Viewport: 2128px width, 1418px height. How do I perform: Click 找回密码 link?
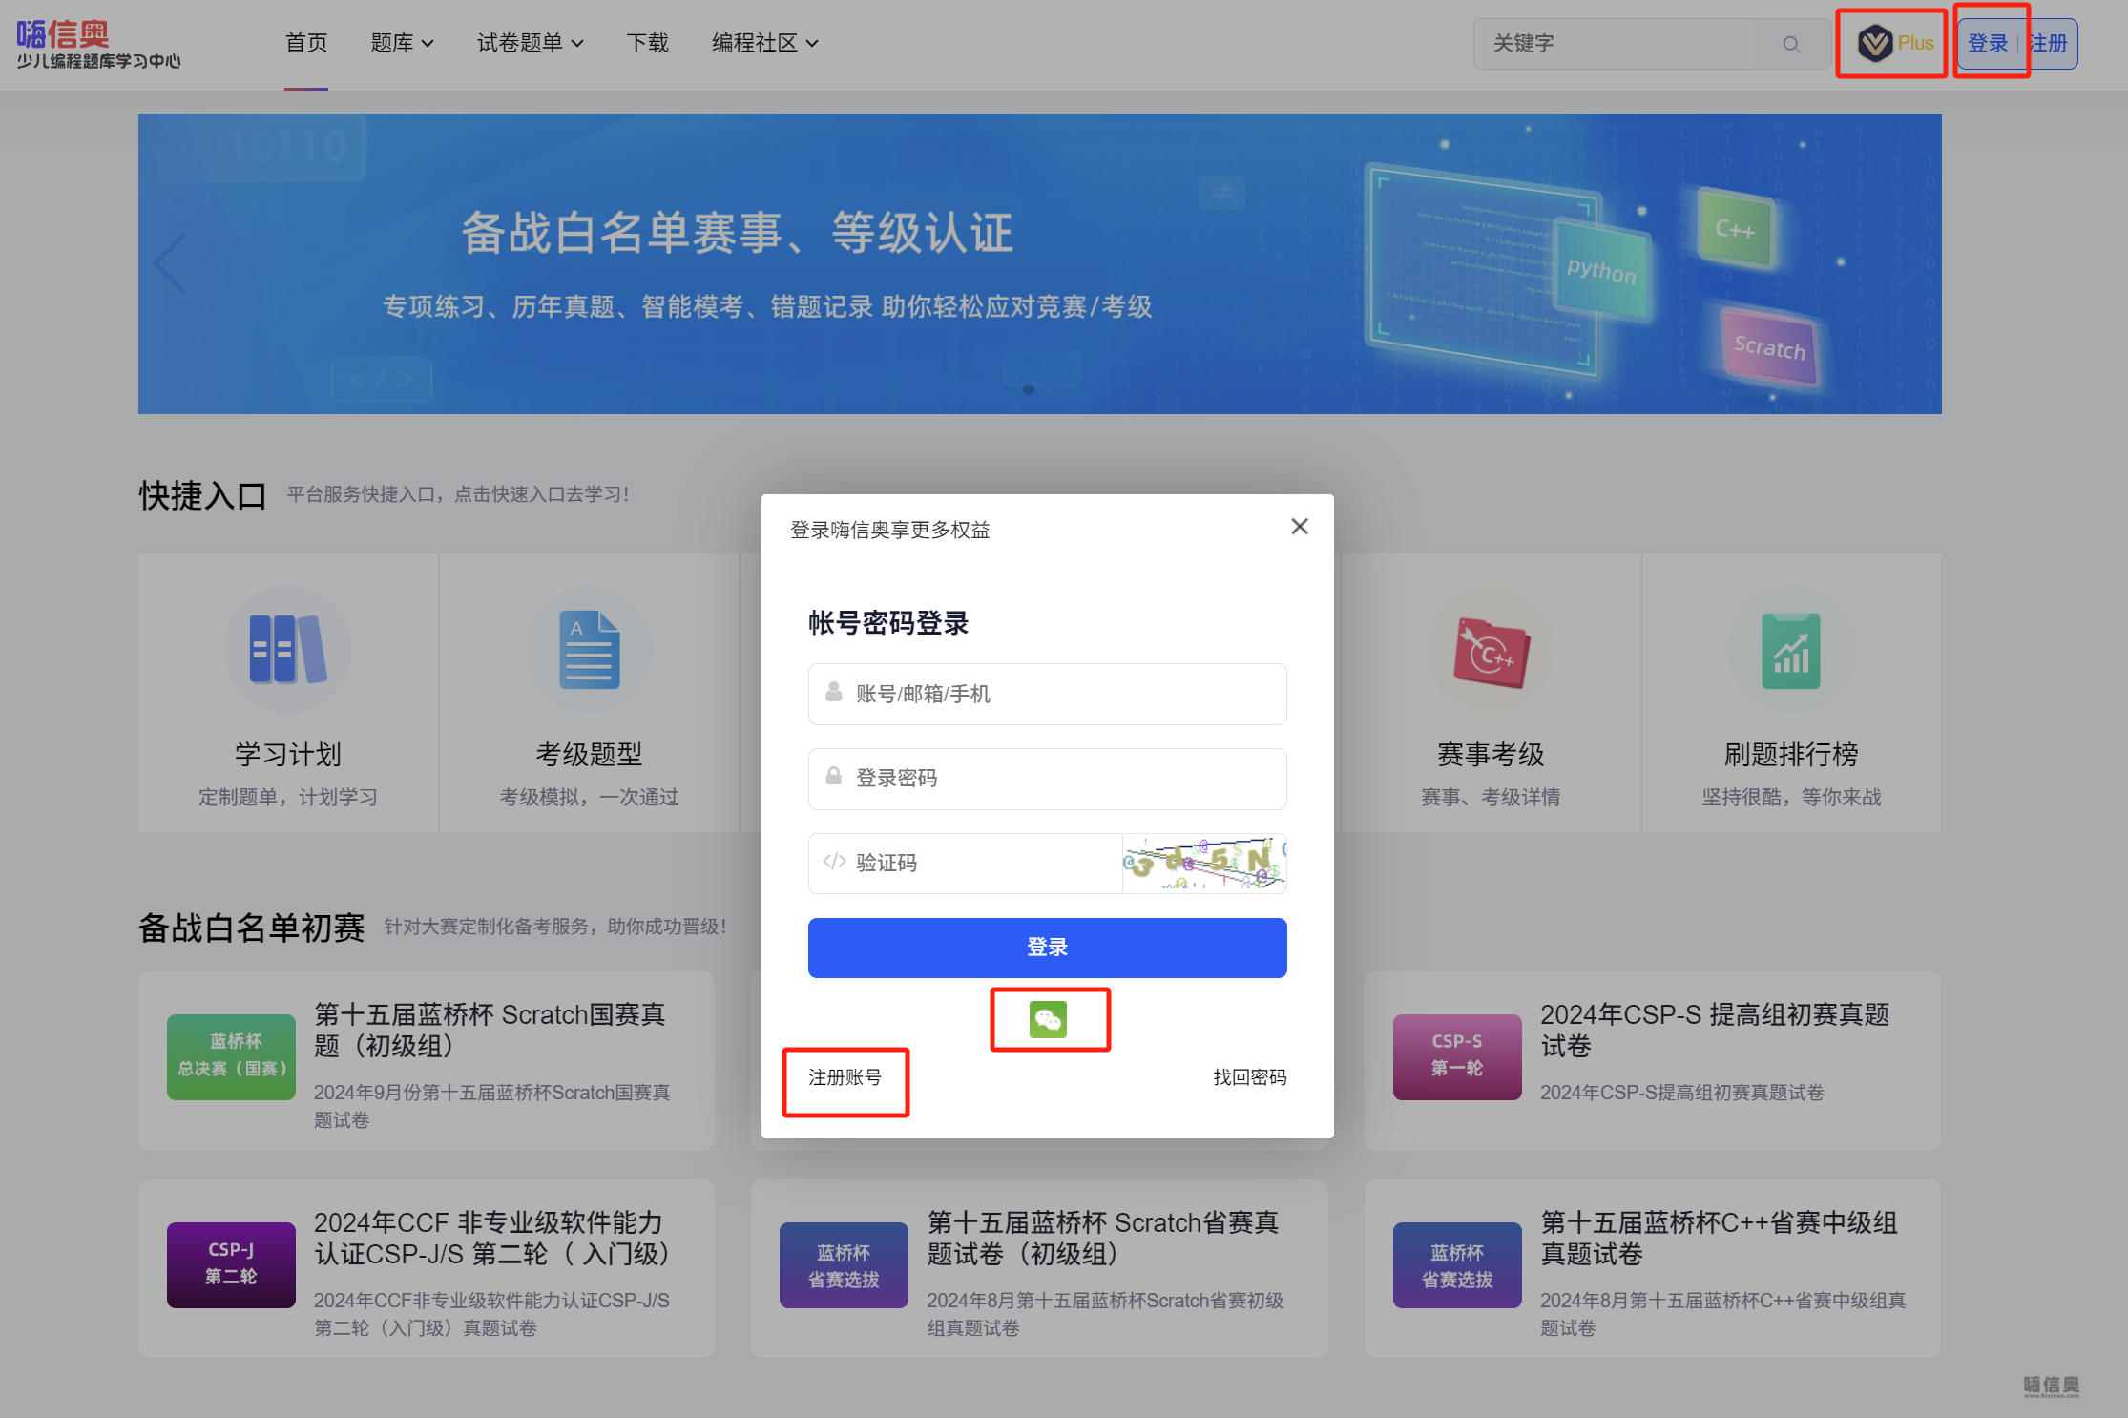pyautogui.click(x=1250, y=1077)
